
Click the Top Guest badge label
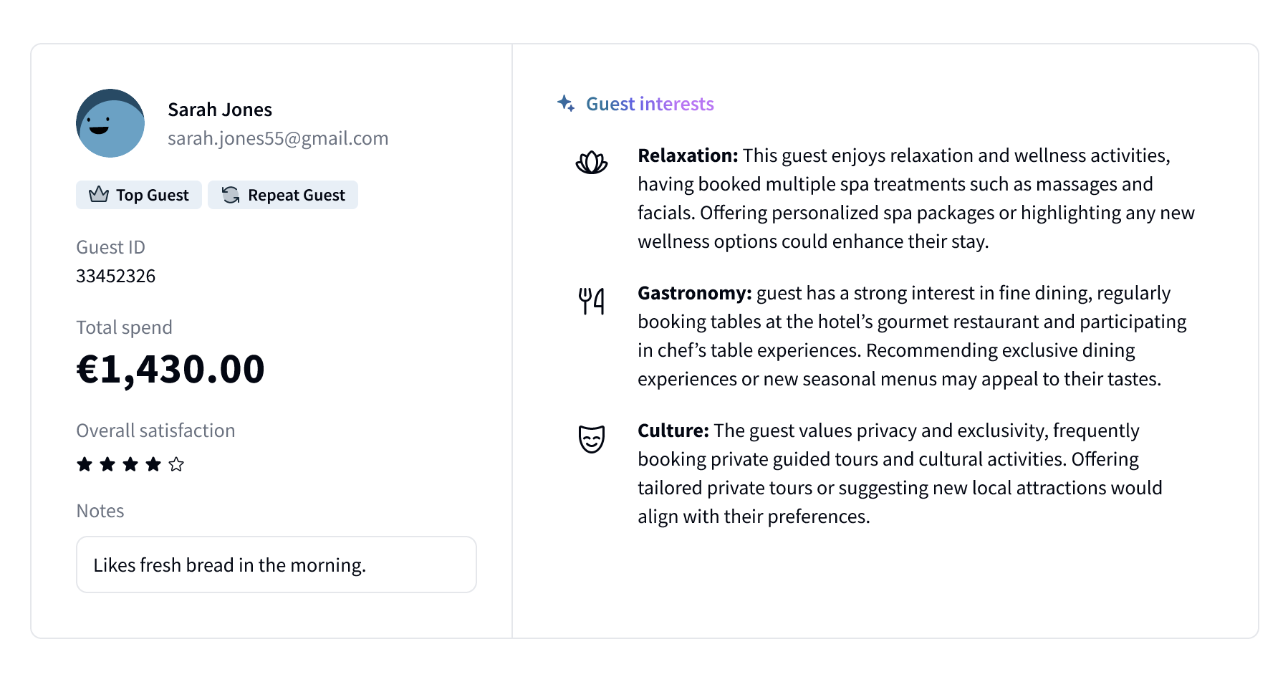pyautogui.click(x=153, y=195)
